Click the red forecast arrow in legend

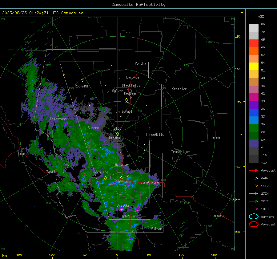point(254,170)
